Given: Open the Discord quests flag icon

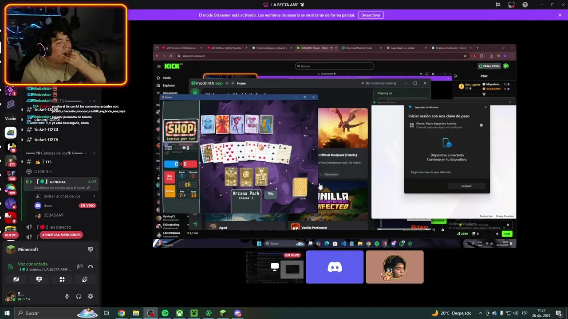Looking at the screenshot, I should pyautogui.click(x=498, y=5).
